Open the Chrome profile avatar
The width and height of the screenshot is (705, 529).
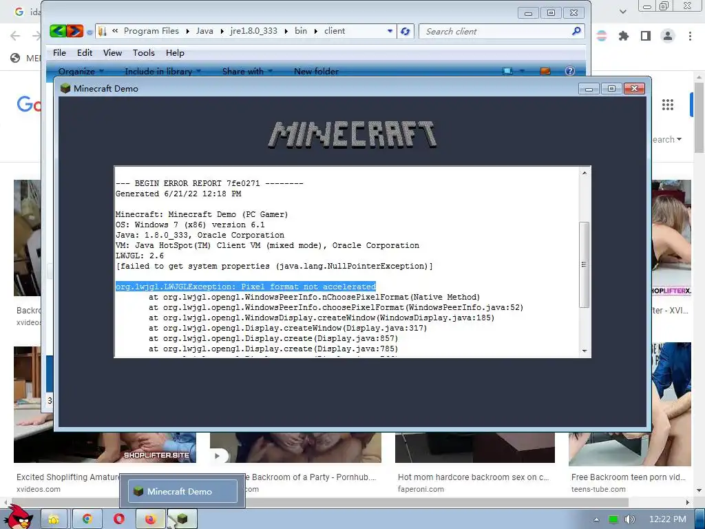tap(668, 36)
